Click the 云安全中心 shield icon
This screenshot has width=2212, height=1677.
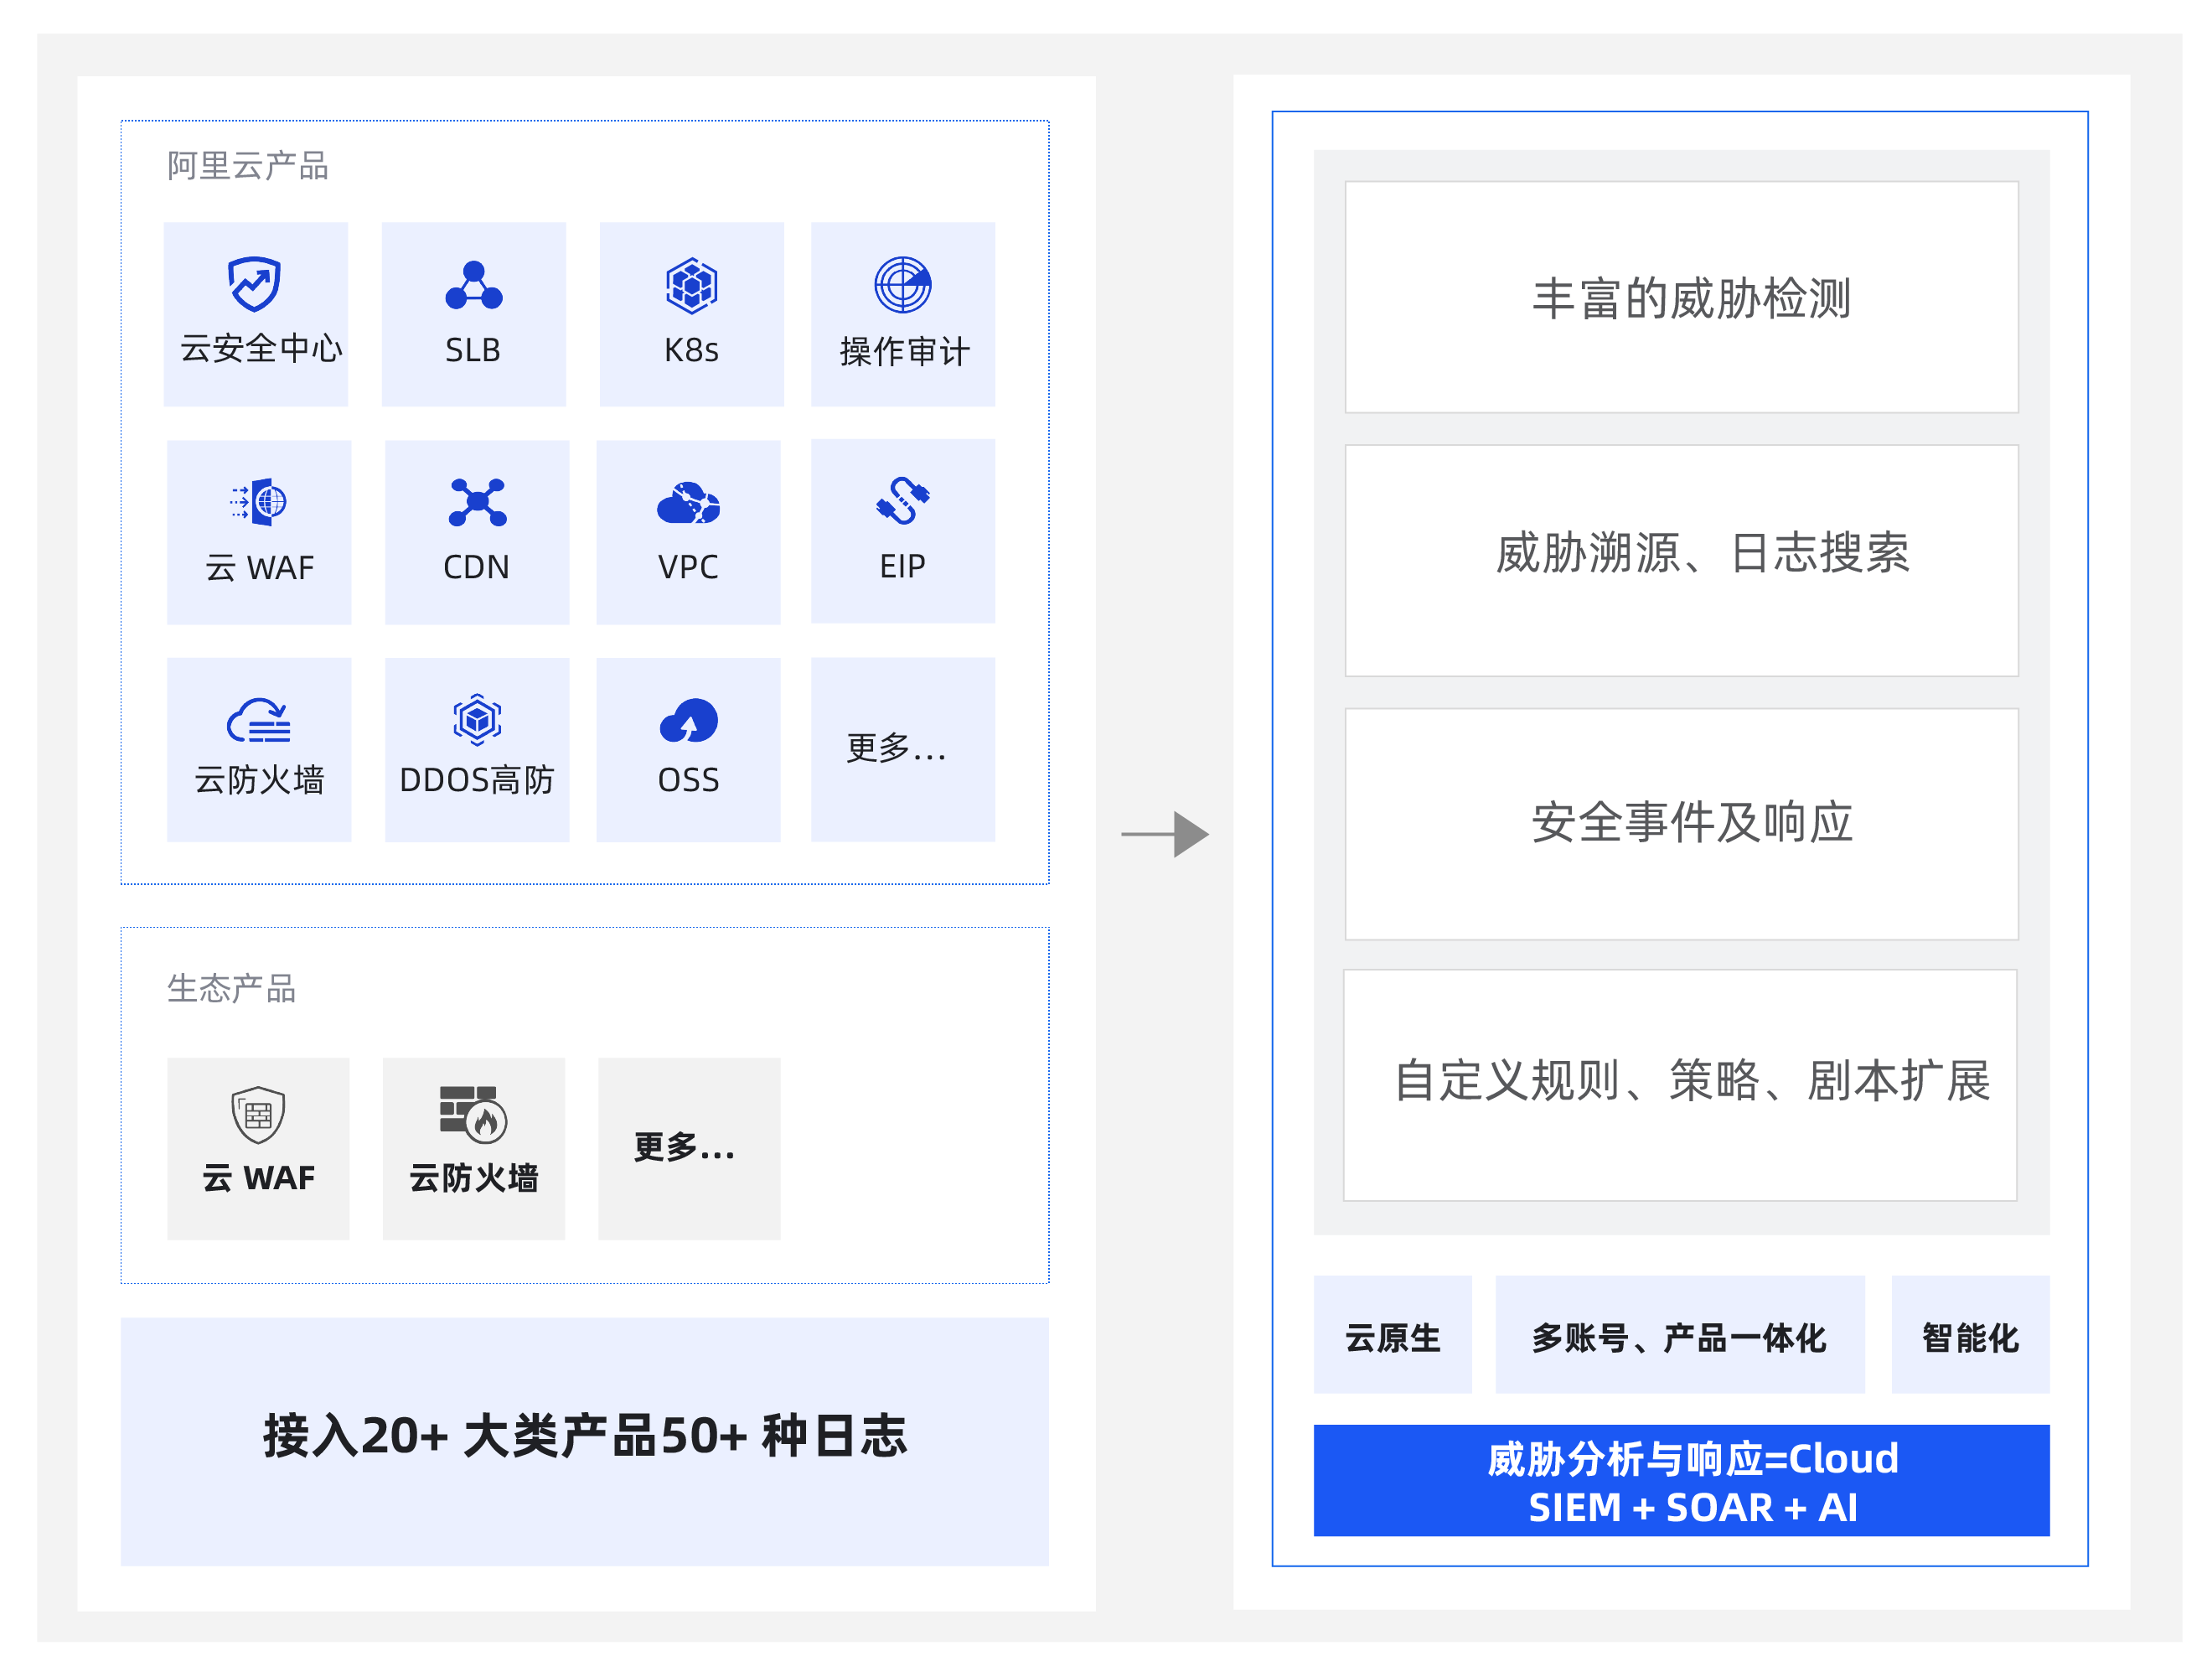[x=254, y=285]
